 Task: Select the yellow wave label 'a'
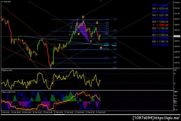[78, 34]
